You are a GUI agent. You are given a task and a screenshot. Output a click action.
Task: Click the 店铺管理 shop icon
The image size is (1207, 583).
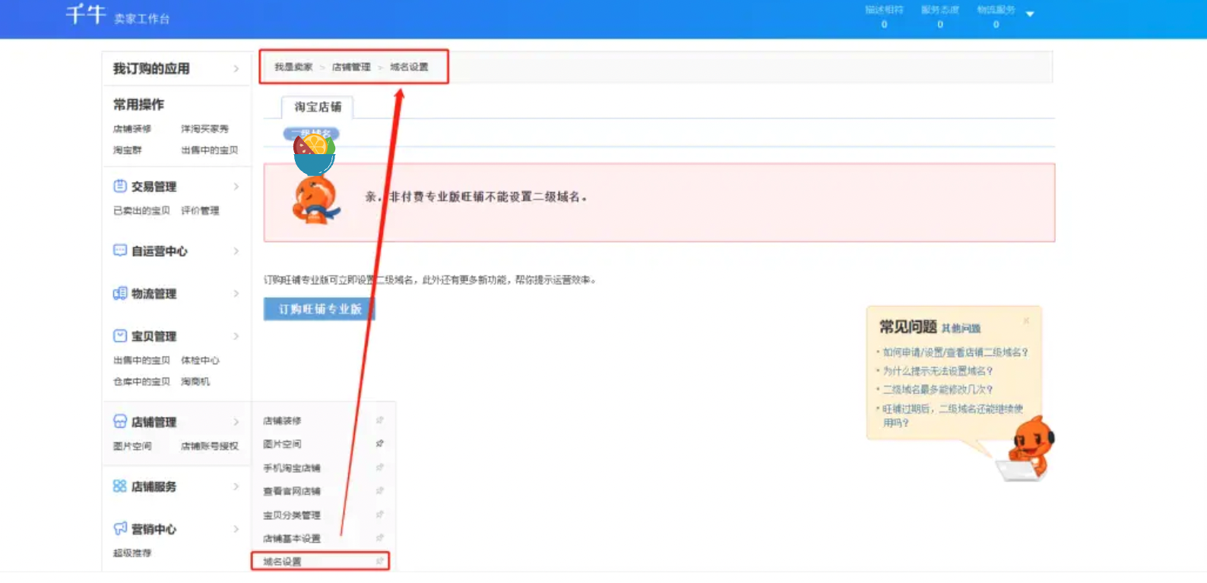pos(120,421)
